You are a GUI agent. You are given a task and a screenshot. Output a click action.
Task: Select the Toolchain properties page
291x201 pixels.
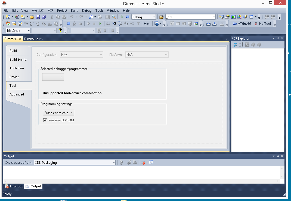[17, 68]
